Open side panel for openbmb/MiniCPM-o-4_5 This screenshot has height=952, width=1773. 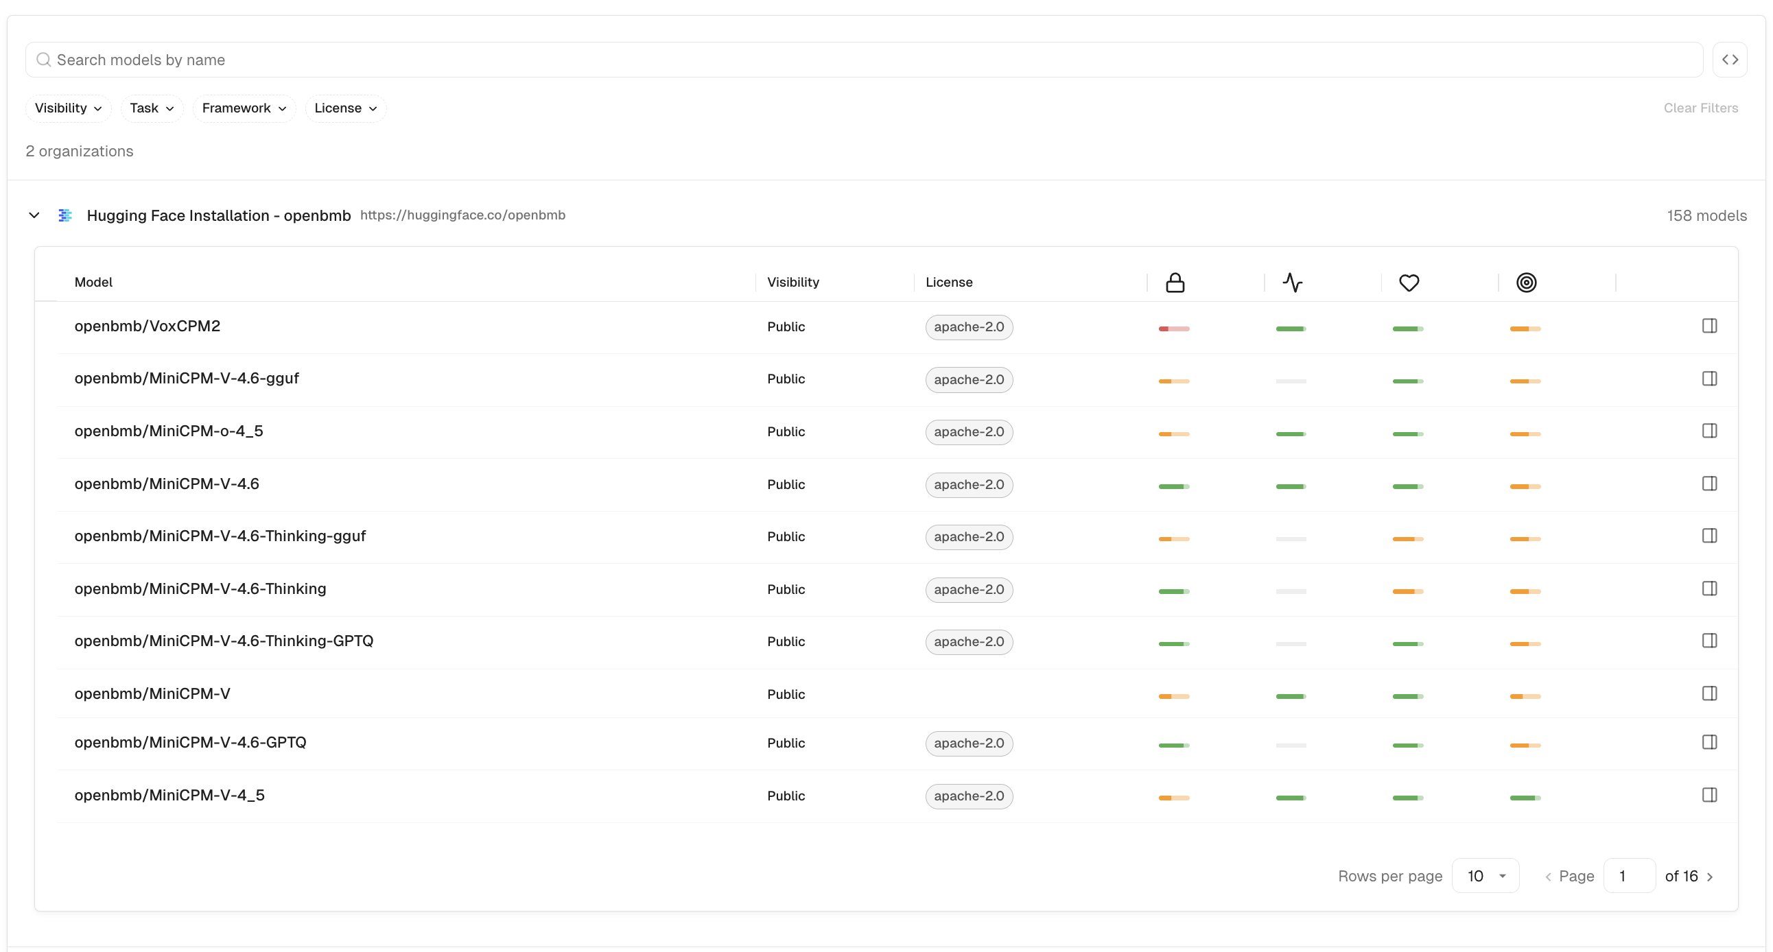(1709, 431)
